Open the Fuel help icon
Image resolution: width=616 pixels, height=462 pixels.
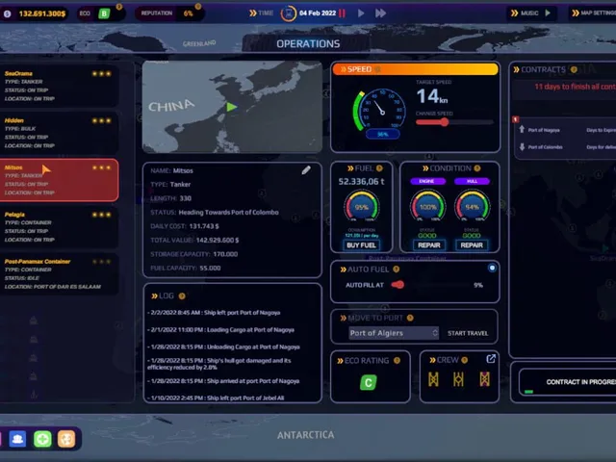point(379,168)
